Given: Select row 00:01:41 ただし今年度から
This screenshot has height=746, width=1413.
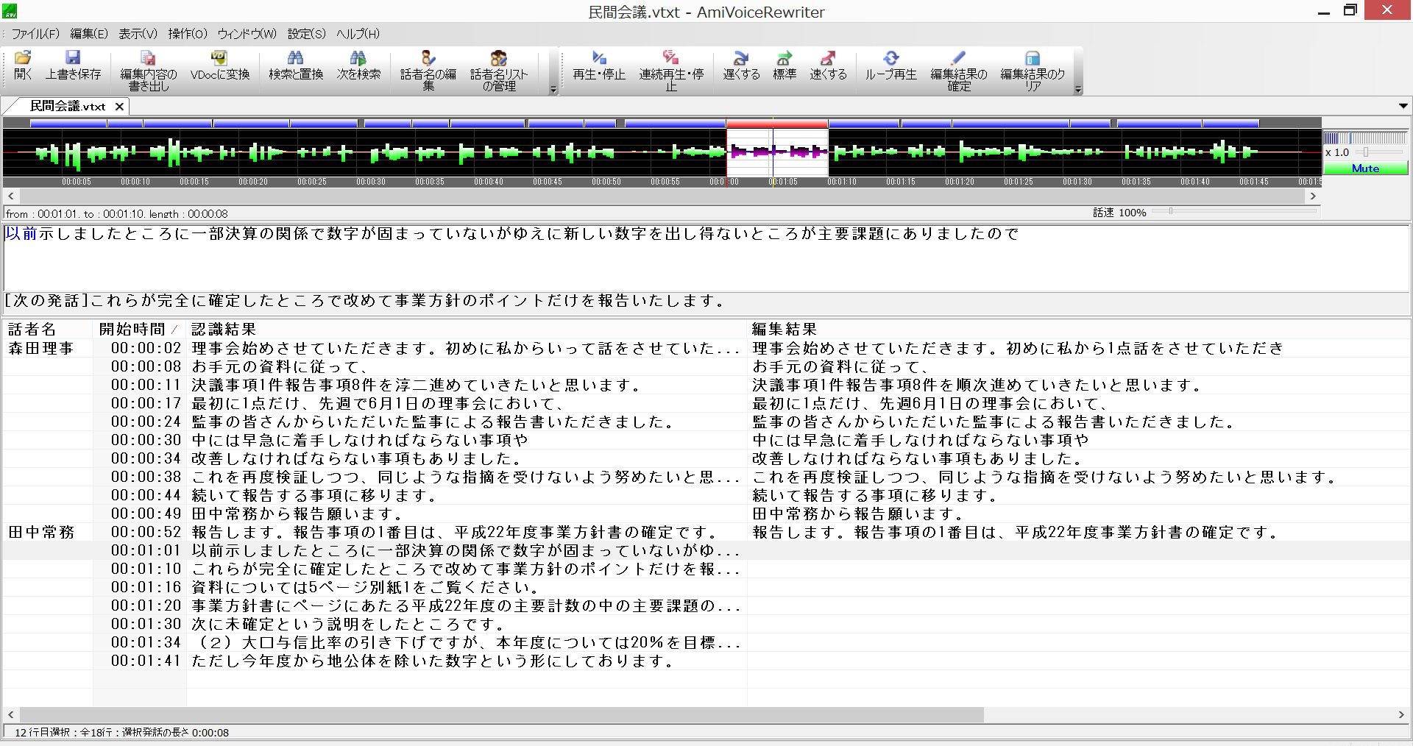Looking at the screenshot, I should [706, 661].
